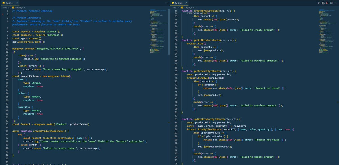This screenshot has height=165, width=339.
Task: Open the Day25.js breadcrumb in left editor
Action: (18, 7)
